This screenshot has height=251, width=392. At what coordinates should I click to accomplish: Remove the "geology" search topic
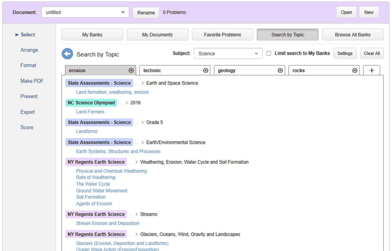(x=280, y=70)
